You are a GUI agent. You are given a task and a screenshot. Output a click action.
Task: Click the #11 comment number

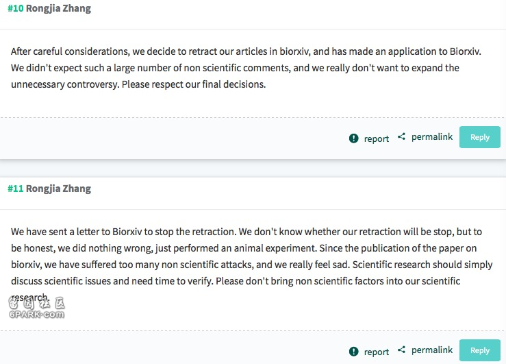[16, 189]
